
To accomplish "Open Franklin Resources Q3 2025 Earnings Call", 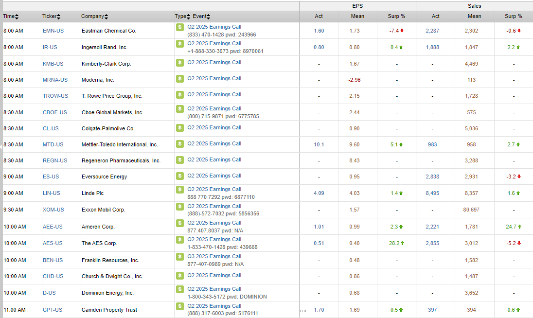I will (x=214, y=257).
